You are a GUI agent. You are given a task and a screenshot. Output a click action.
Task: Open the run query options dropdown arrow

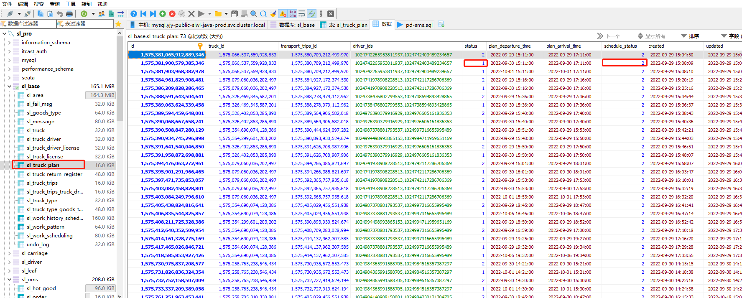(209, 14)
